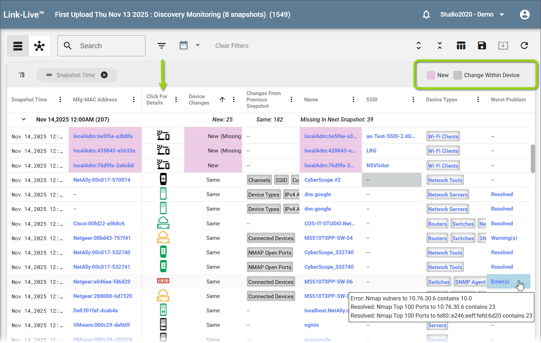Click the vertical table scrollbar thumb
This screenshot has height=343, width=541.
click(x=533, y=159)
